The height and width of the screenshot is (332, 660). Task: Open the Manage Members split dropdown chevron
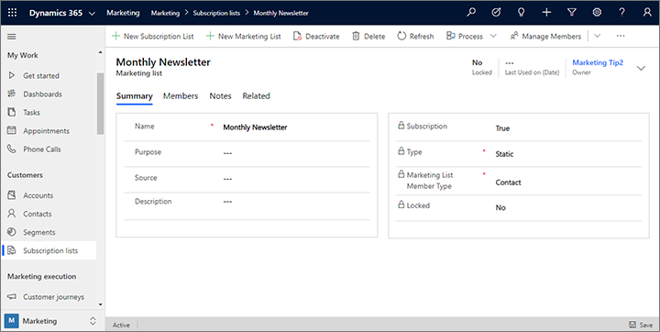598,37
